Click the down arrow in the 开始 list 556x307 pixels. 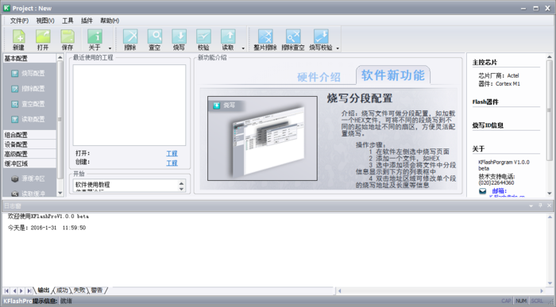tap(182, 189)
